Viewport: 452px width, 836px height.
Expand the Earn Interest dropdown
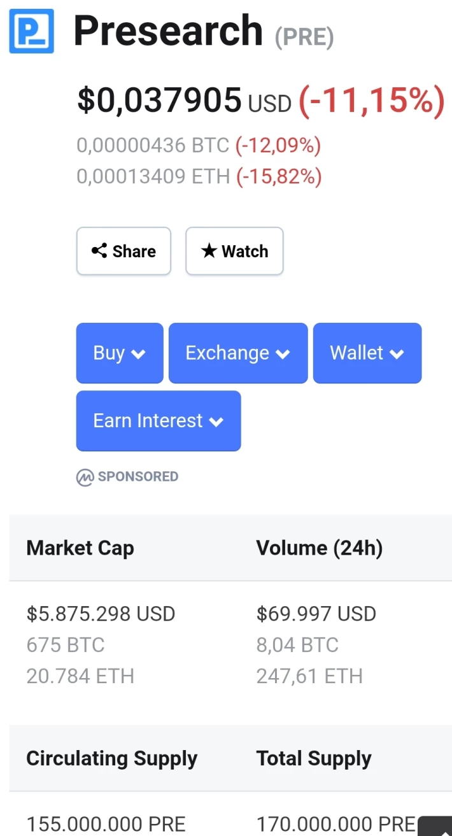[x=159, y=421]
